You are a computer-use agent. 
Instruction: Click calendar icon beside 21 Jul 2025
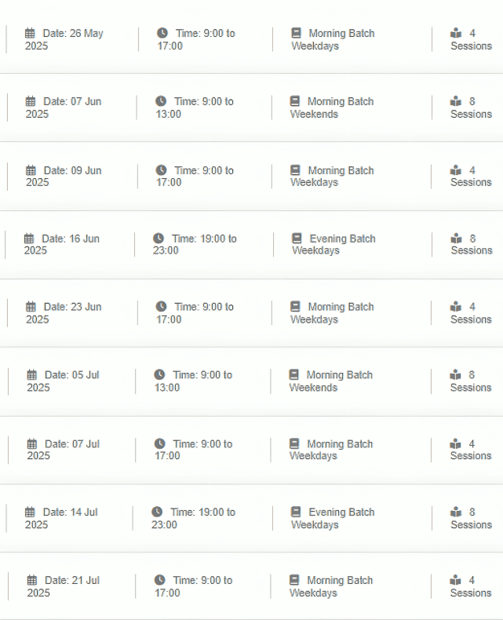click(31, 580)
